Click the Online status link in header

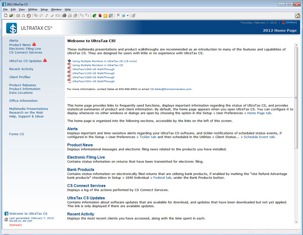pyautogui.click(x=291, y=23)
